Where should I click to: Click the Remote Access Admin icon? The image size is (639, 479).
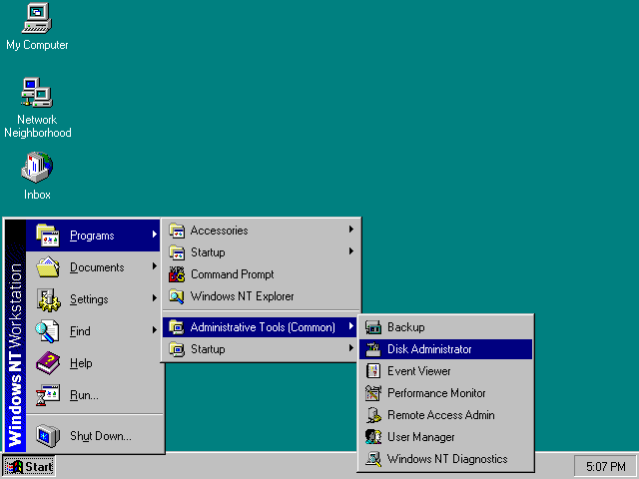coord(373,415)
